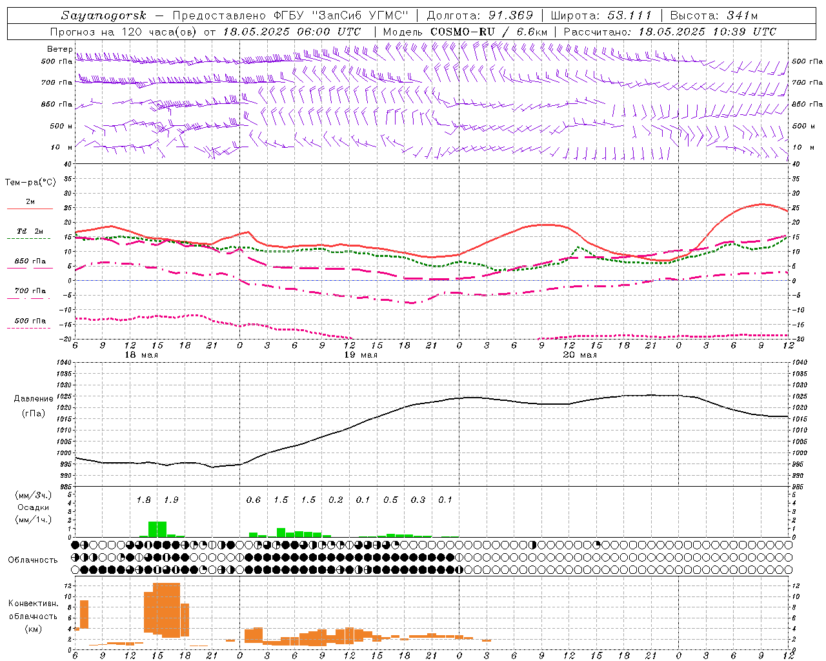The image size is (826, 661).
Task: Select the longitude value 91.369
Action: click(510, 15)
